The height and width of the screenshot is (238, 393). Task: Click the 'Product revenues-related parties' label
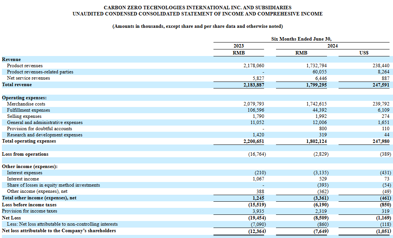[x=40, y=72]
